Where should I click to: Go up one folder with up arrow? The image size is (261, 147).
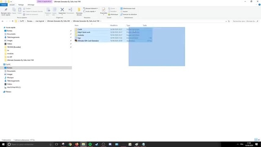[x=13, y=21]
